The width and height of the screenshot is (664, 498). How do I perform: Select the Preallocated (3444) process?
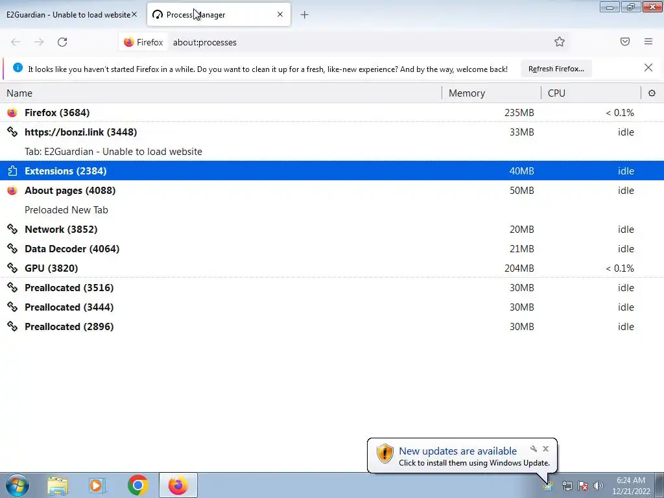coord(332,307)
